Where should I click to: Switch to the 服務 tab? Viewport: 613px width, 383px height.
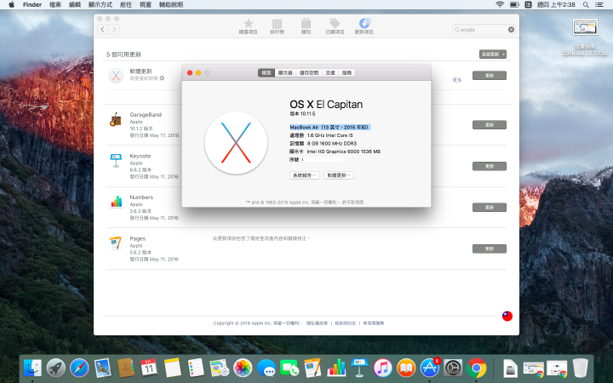point(347,72)
